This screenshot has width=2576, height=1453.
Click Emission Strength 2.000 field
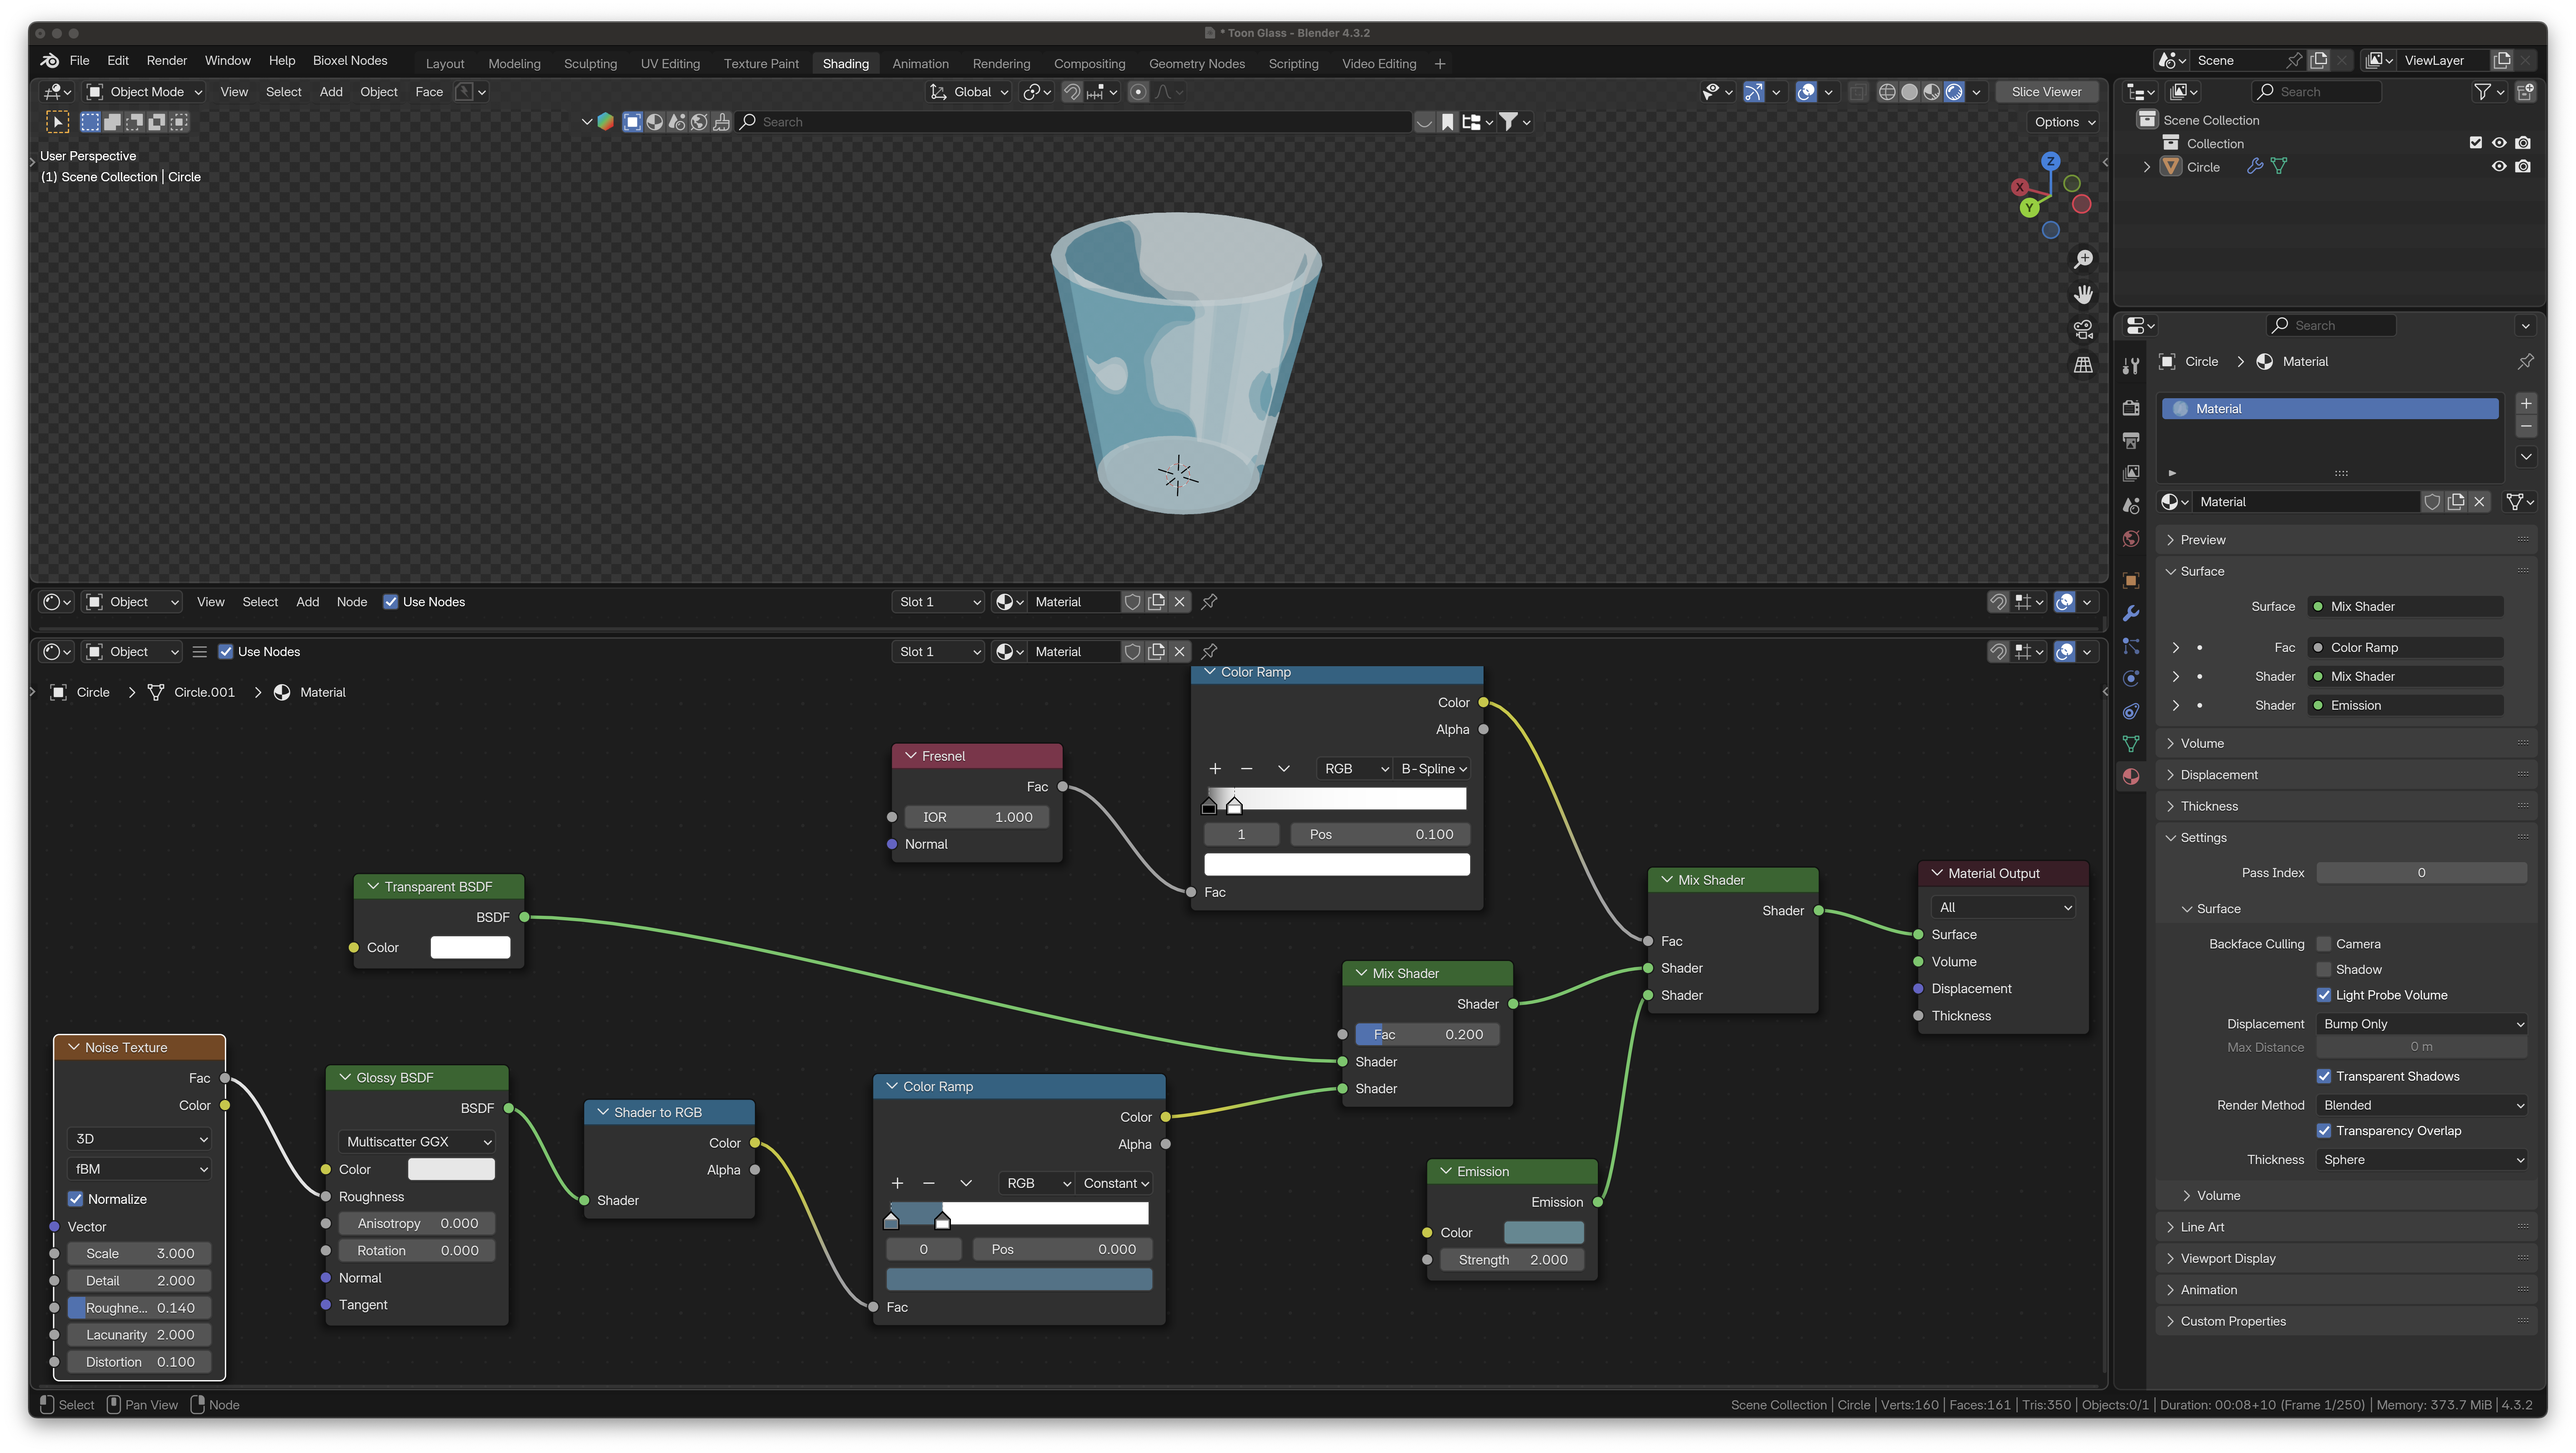pyautogui.click(x=1512, y=1260)
